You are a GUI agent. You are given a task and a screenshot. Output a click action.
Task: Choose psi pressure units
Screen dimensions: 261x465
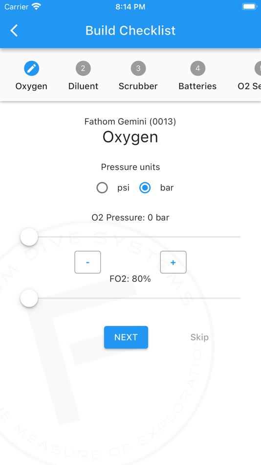pyautogui.click(x=102, y=188)
